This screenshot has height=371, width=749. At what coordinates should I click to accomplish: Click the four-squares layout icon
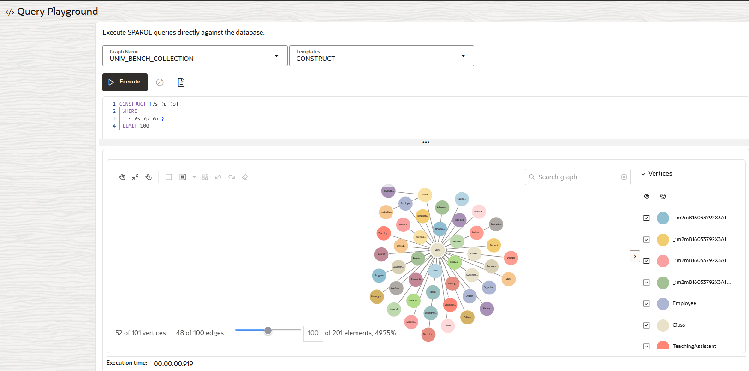[x=205, y=177]
